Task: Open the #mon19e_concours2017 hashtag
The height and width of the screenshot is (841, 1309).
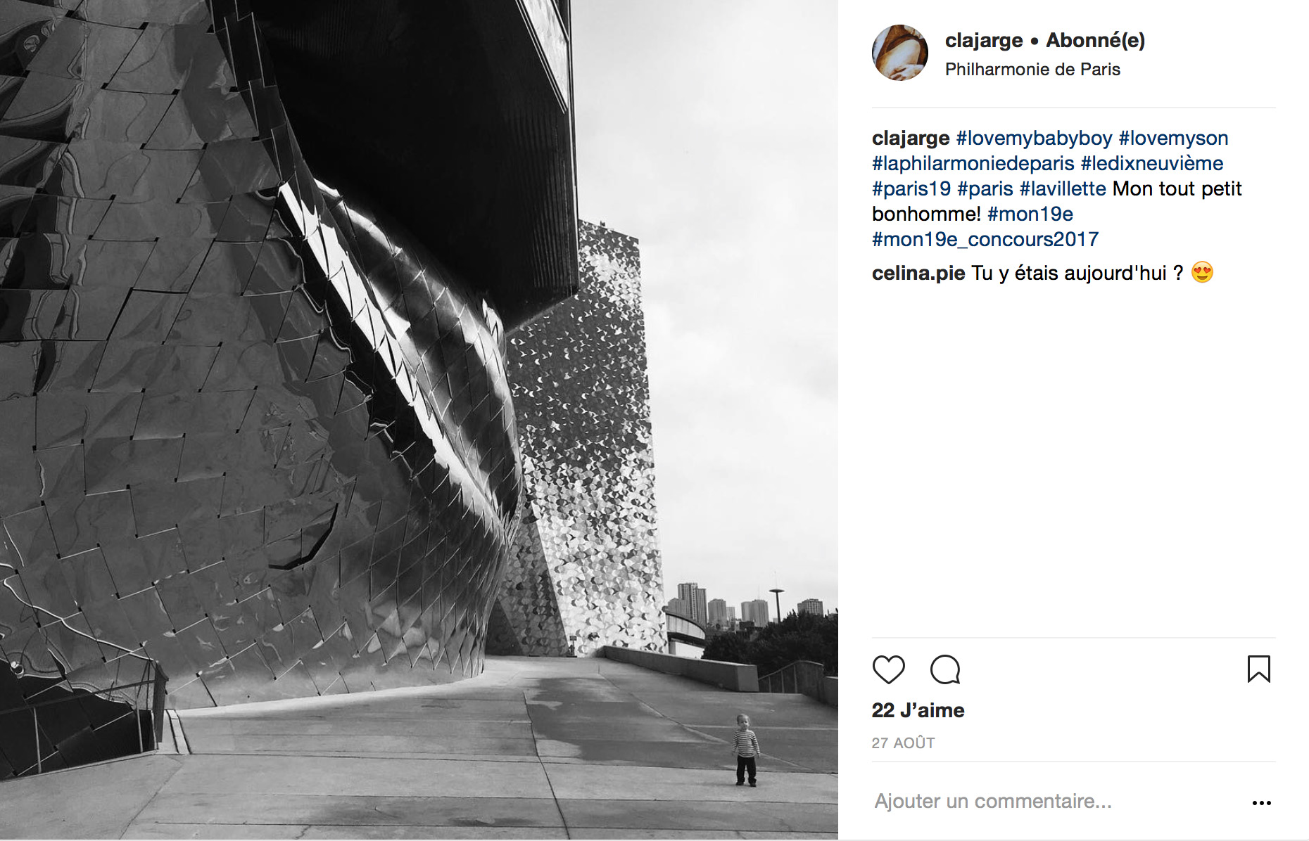Action: (x=985, y=240)
